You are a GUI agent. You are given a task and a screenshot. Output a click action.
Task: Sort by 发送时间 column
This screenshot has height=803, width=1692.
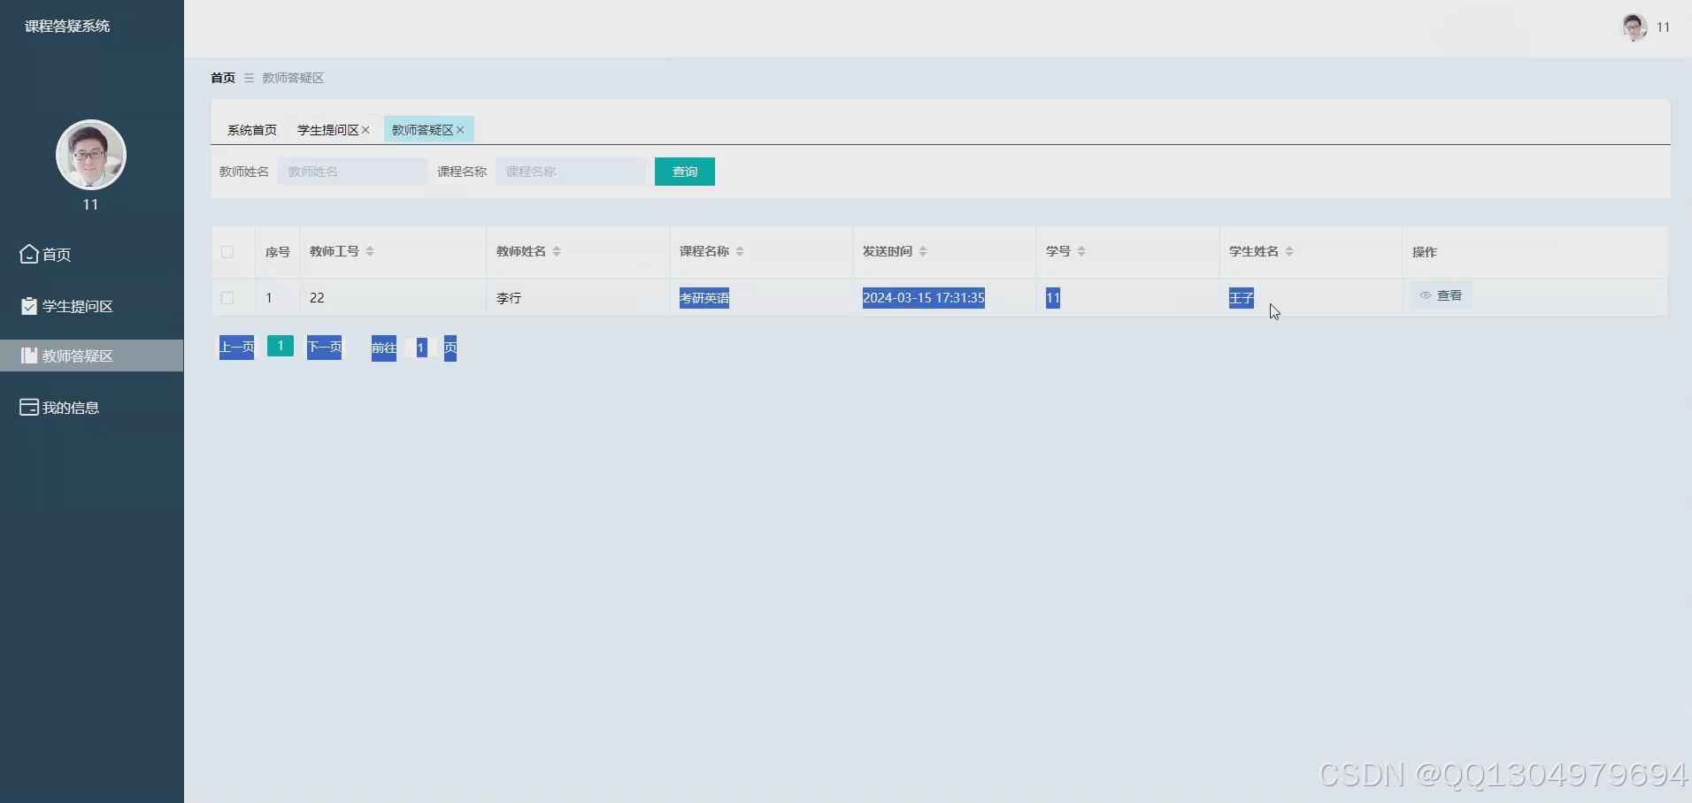pyautogui.click(x=923, y=252)
